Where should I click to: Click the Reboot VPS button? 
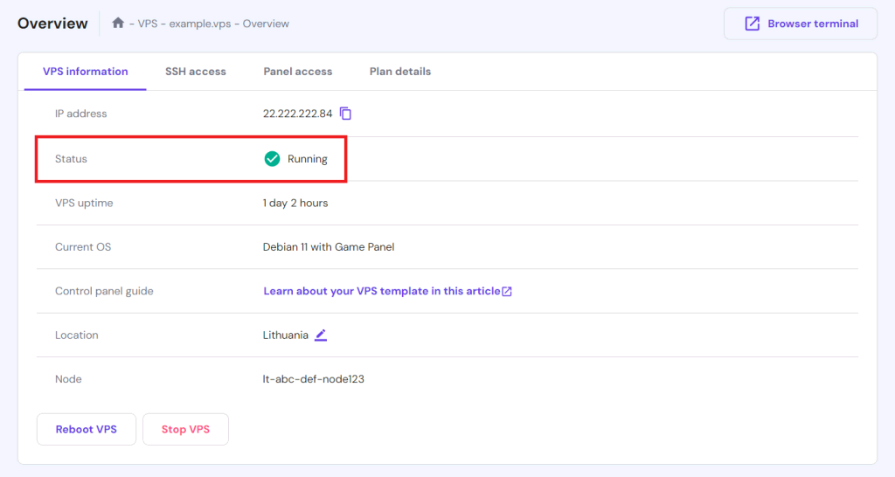pyautogui.click(x=87, y=429)
